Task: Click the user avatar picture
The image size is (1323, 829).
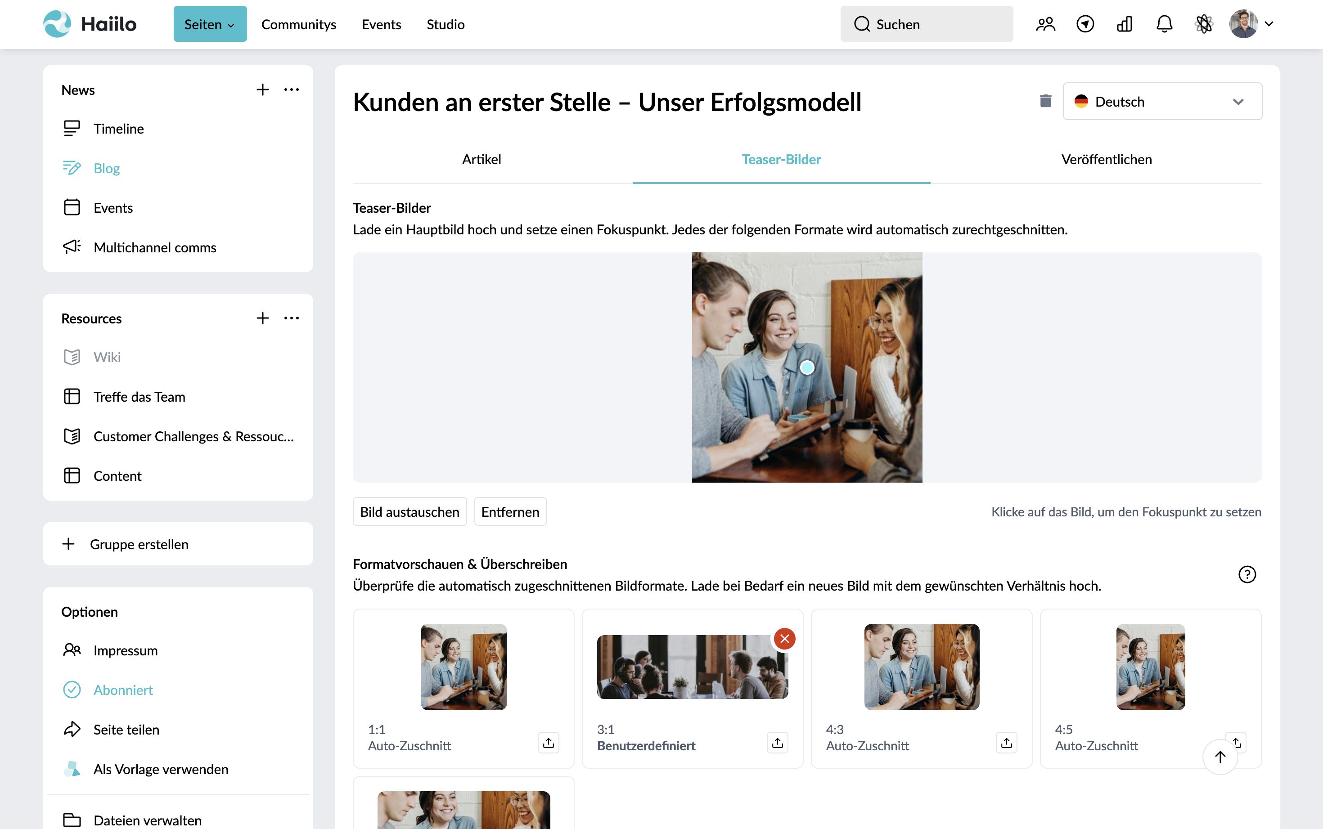Action: (1243, 24)
